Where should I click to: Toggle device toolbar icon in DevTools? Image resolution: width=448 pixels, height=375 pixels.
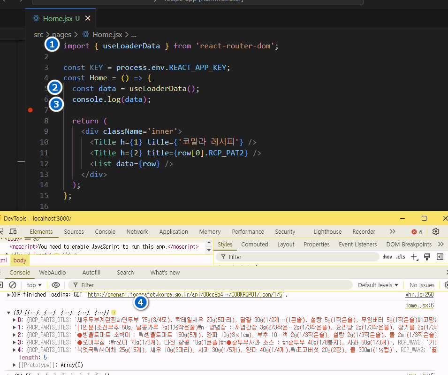click(x=13, y=231)
